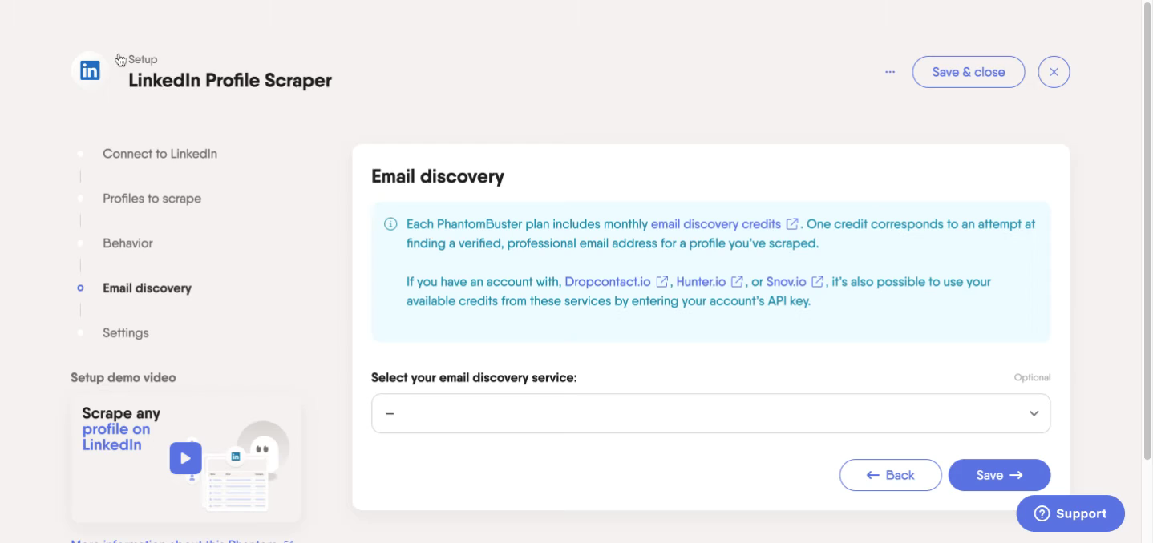Switch to the Settings step

(126, 333)
